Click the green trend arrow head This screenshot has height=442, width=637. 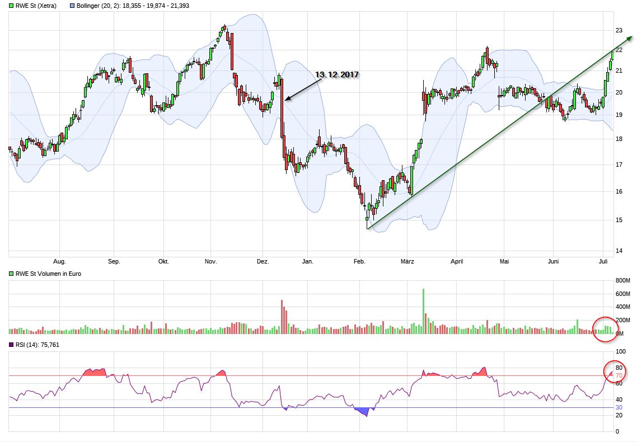628,38
